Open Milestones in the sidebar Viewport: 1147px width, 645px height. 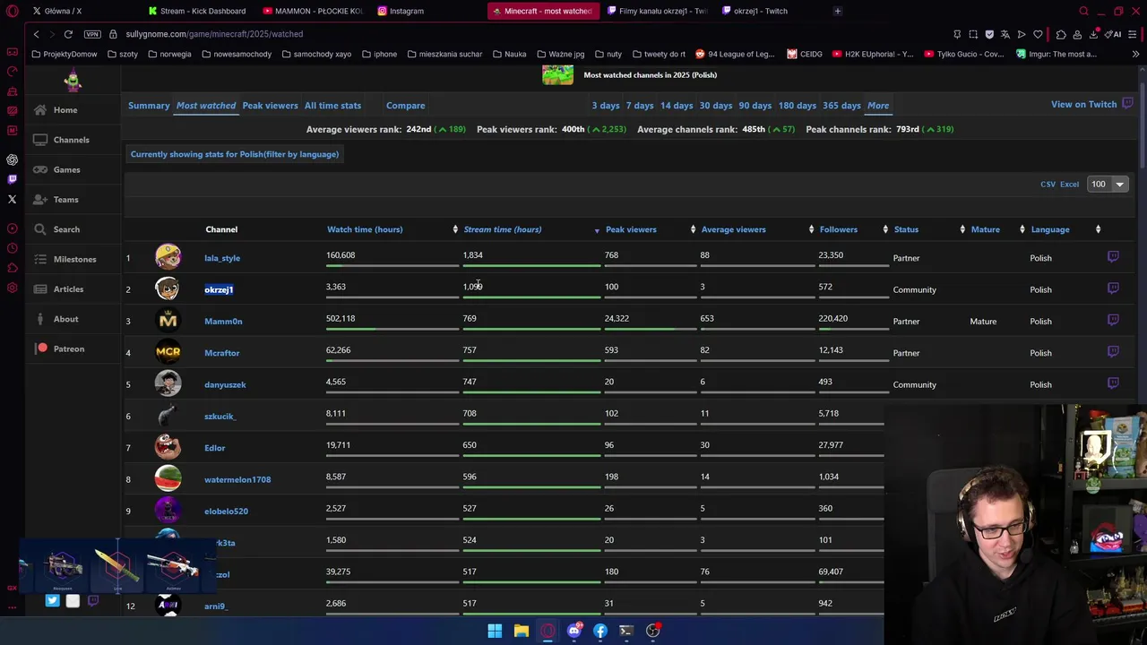click(74, 259)
